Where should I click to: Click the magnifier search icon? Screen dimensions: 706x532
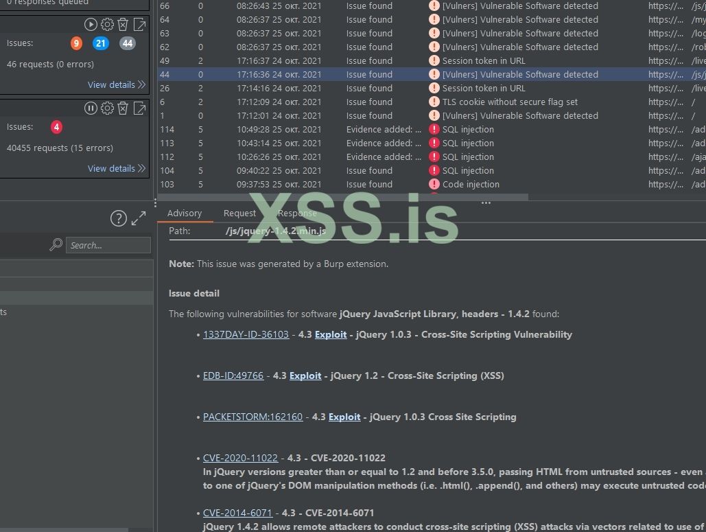pyautogui.click(x=56, y=244)
